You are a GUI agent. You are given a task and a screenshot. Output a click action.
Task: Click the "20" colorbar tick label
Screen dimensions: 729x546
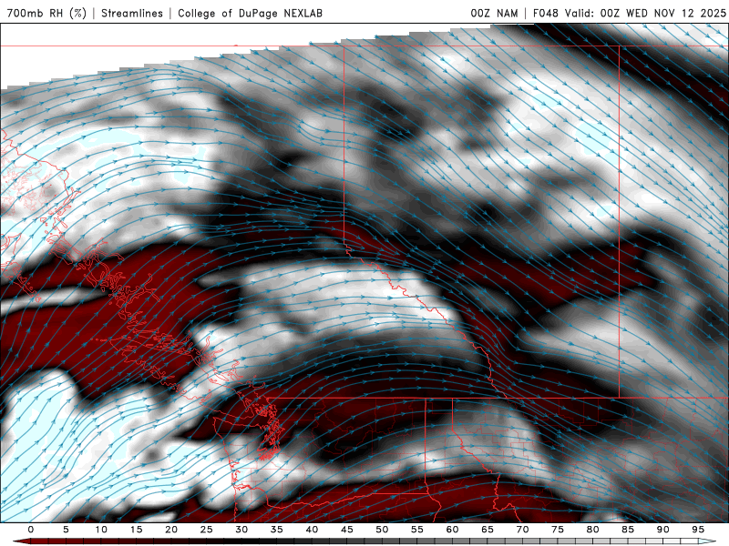click(x=171, y=530)
